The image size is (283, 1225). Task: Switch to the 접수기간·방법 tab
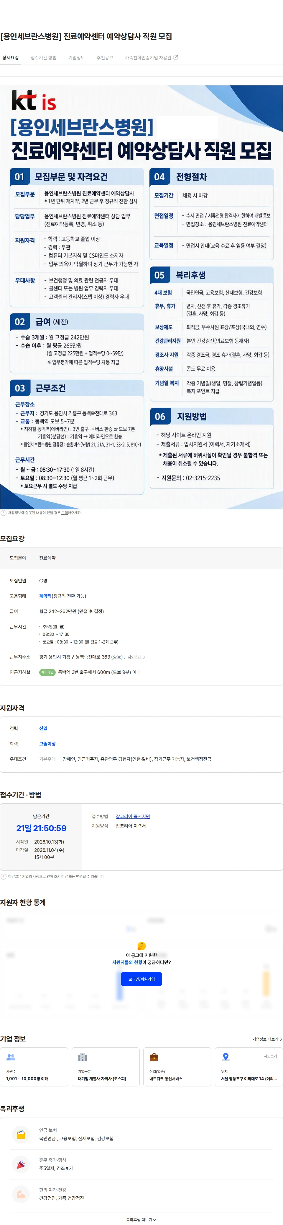pyautogui.click(x=43, y=58)
